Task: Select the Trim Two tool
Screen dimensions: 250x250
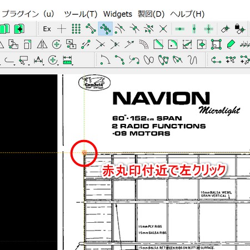Action: click(x=115, y=44)
